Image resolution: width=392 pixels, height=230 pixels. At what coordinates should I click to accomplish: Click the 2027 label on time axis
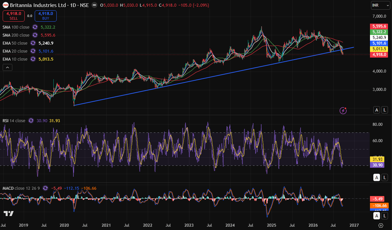pyautogui.click(x=354, y=225)
